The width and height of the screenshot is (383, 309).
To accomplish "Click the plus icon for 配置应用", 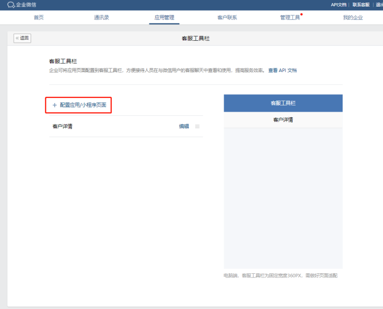I will point(55,105).
